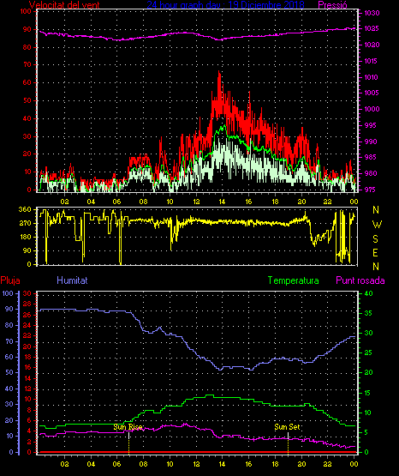Click the wind direction axis value 360
Image resolution: width=399 pixels, height=476 pixels.
click(25, 209)
